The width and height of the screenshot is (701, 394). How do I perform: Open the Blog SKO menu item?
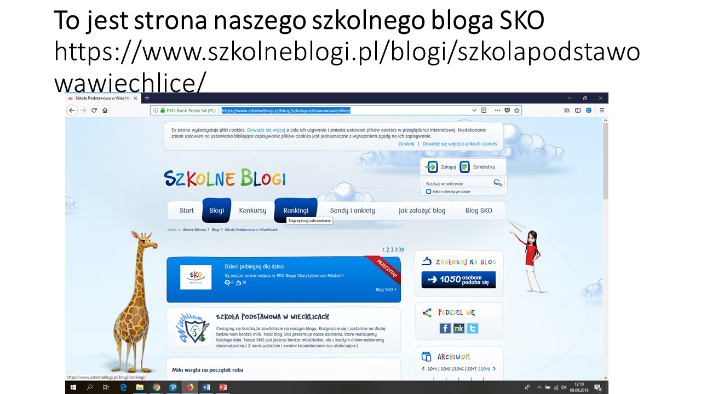pyautogui.click(x=479, y=210)
